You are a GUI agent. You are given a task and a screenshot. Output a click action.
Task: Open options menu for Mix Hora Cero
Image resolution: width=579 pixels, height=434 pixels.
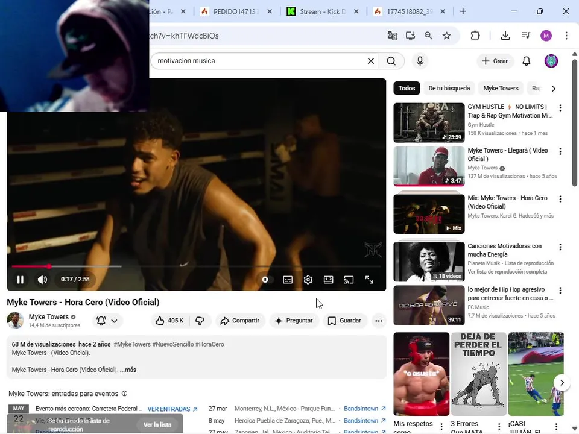560,199
